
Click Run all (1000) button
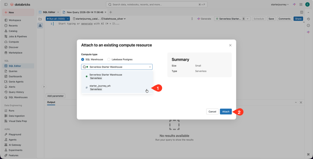56,19
